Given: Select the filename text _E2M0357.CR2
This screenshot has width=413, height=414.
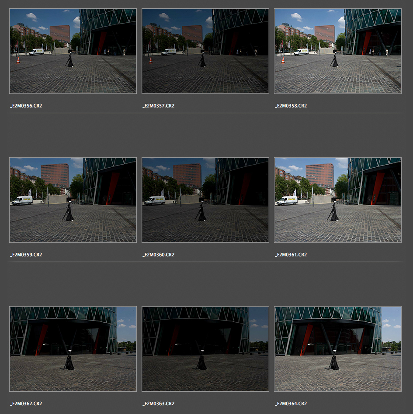Looking at the screenshot, I should [x=158, y=106].
